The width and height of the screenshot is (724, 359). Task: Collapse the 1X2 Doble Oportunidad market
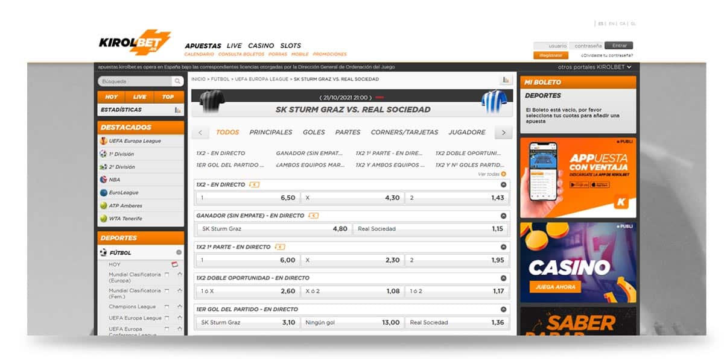(503, 278)
